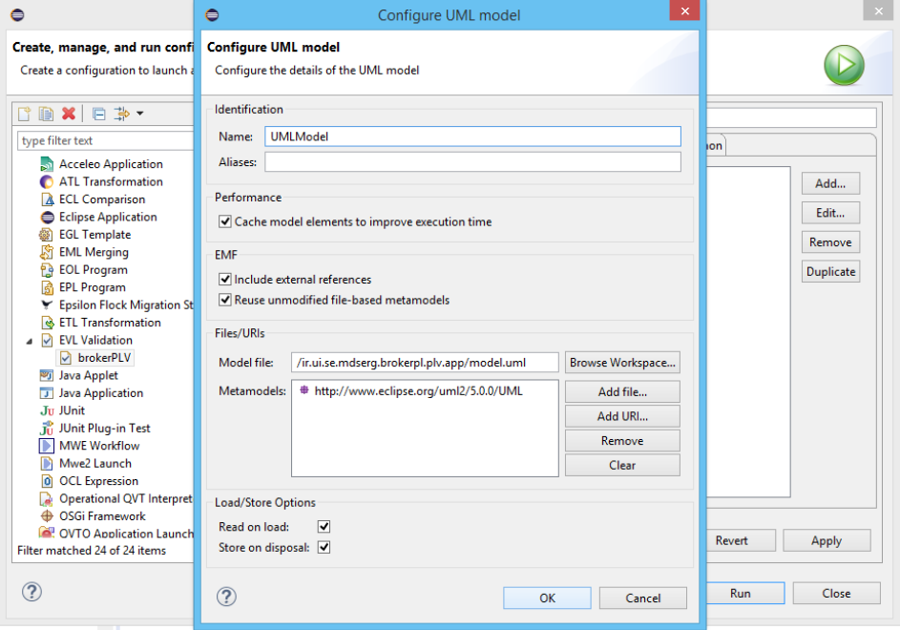This screenshot has width=900, height=630.
Task: Select the OCL Expression icon
Action: 47,481
